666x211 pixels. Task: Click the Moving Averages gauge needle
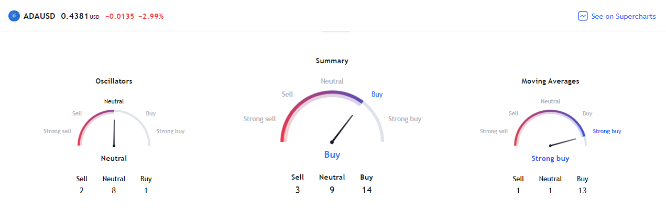tap(566, 142)
